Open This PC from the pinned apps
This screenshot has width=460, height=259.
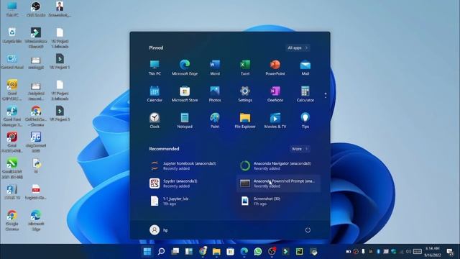point(155,68)
